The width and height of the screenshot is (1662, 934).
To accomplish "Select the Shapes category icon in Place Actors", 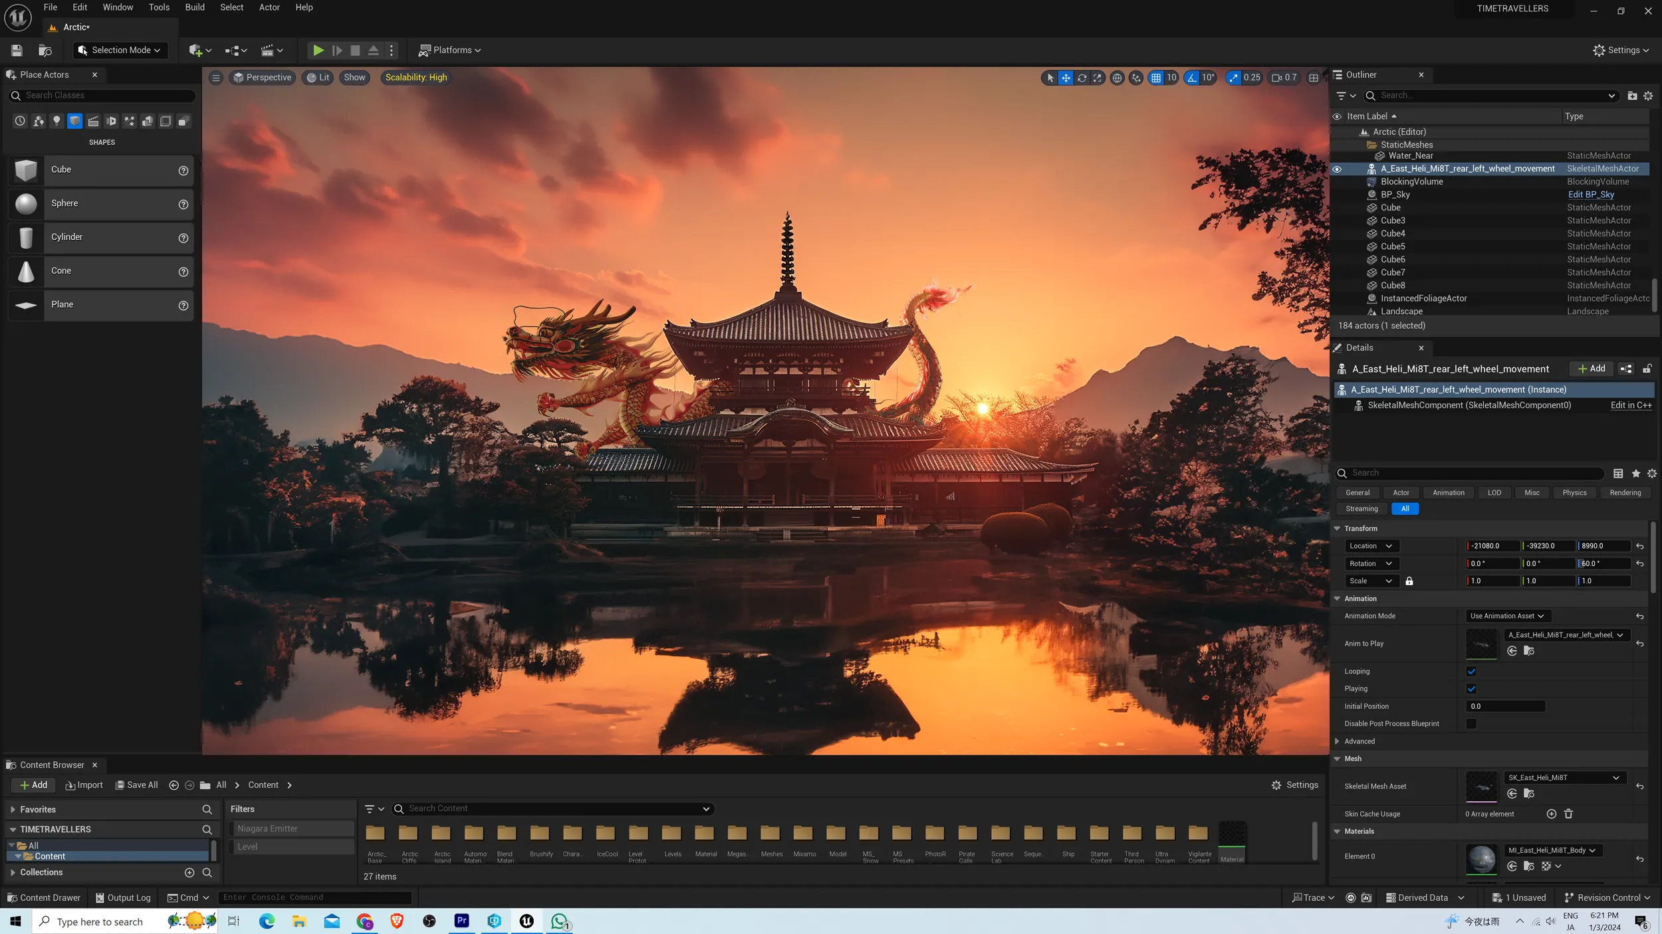I will [x=75, y=121].
